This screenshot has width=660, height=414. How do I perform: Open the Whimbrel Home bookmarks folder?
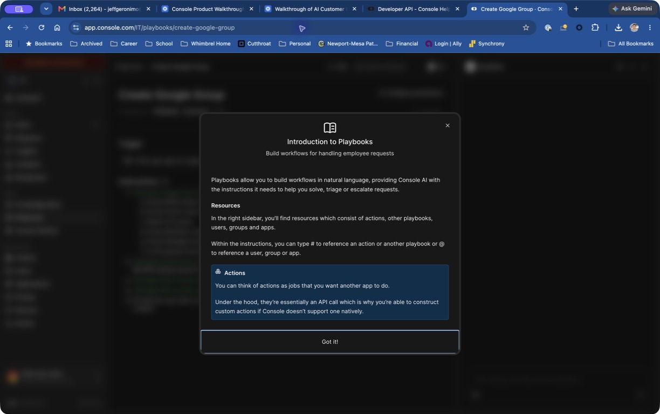205,44
